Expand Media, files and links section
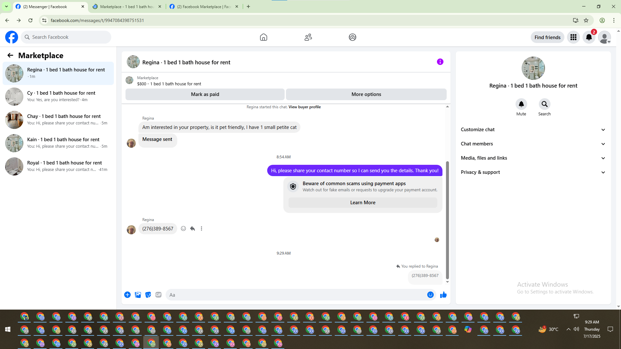621x349 pixels. 533,158
